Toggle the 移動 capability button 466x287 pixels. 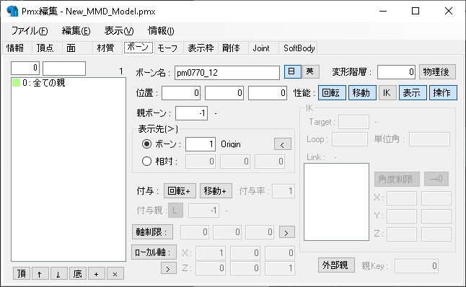(362, 93)
